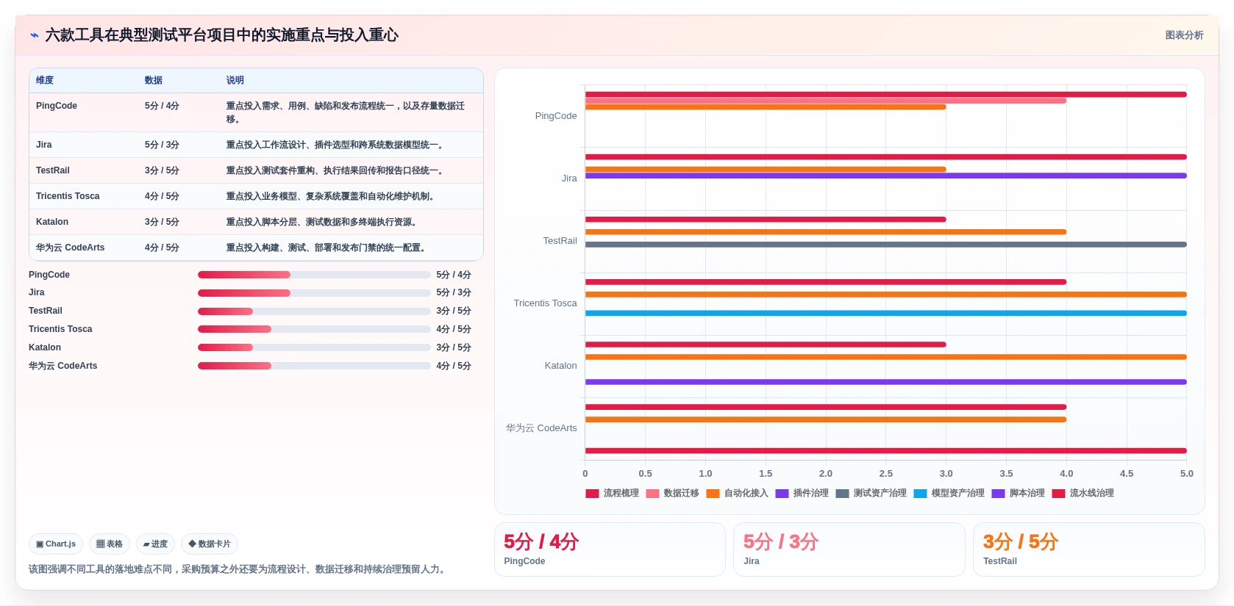Screen dimensions: 1234x606
Task: Select the Jira row name in table
Action: [x=44, y=145]
